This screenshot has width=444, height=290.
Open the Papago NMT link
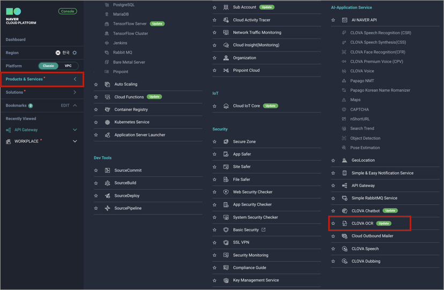tap(362, 81)
